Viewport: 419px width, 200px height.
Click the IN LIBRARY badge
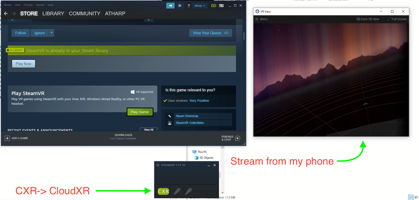15,50
